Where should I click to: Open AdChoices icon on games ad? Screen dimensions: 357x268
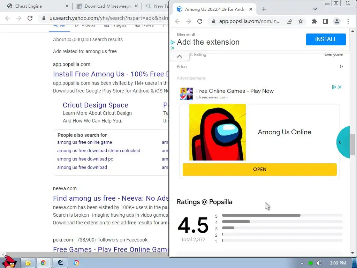(334, 87)
